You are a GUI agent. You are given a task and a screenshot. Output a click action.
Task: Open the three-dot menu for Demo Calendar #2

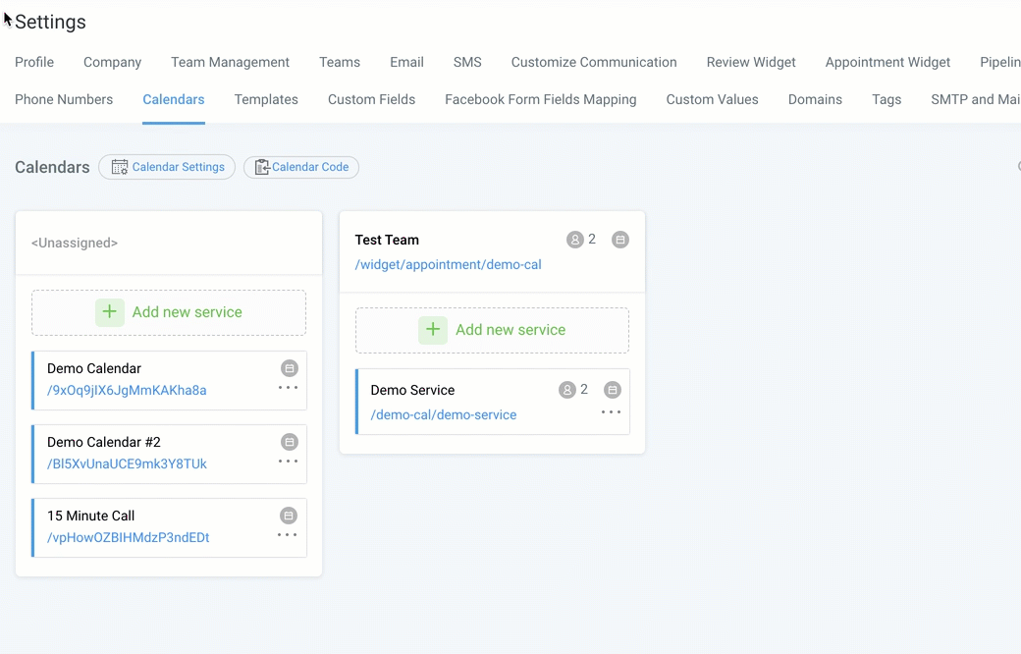coord(288,462)
